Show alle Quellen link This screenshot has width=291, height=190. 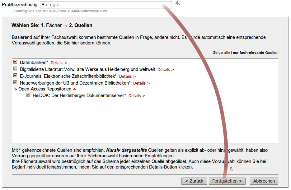pos(227,53)
